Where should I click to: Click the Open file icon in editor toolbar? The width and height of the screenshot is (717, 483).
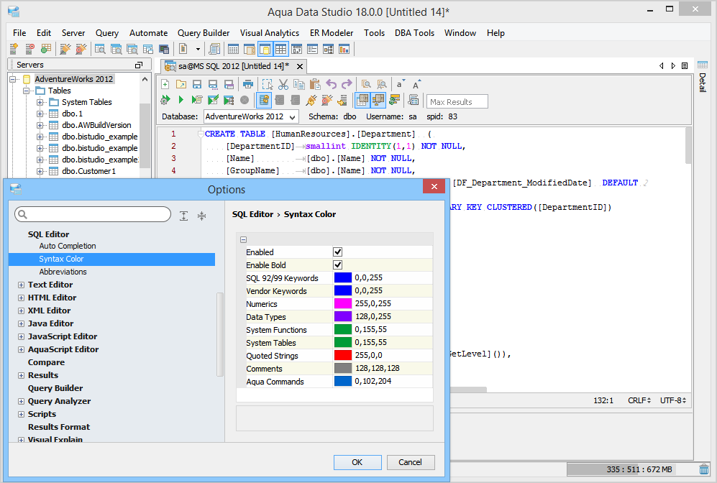tap(181, 85)
